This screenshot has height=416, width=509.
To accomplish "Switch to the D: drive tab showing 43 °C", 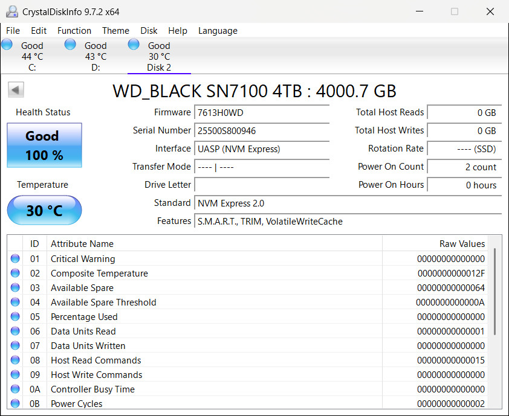I will (x=96, y=56).
